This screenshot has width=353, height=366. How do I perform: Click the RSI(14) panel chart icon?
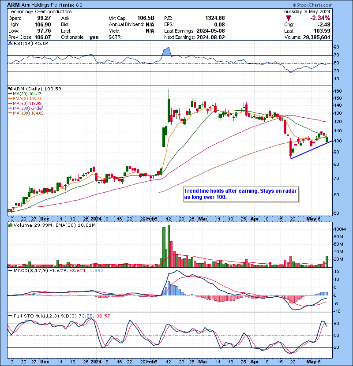[x=10, y=43]
